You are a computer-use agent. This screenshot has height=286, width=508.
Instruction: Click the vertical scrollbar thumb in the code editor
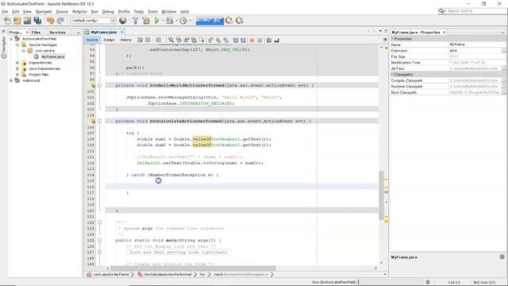[x=381, y=195]
